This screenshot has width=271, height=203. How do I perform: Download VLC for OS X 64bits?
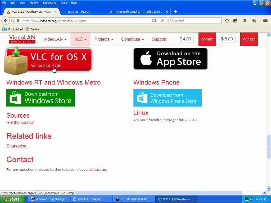(48, 61)
